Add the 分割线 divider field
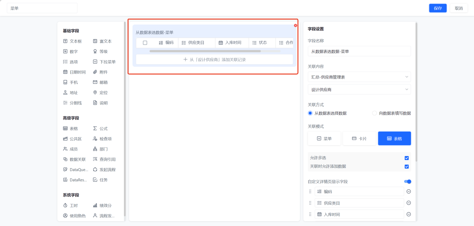Image resolution: width=474 pixels, height=226 pixels. (x=72, y=103)
